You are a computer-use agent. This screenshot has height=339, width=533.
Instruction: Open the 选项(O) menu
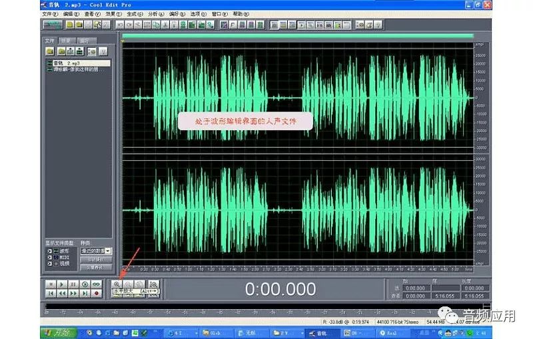pos(198,14)
